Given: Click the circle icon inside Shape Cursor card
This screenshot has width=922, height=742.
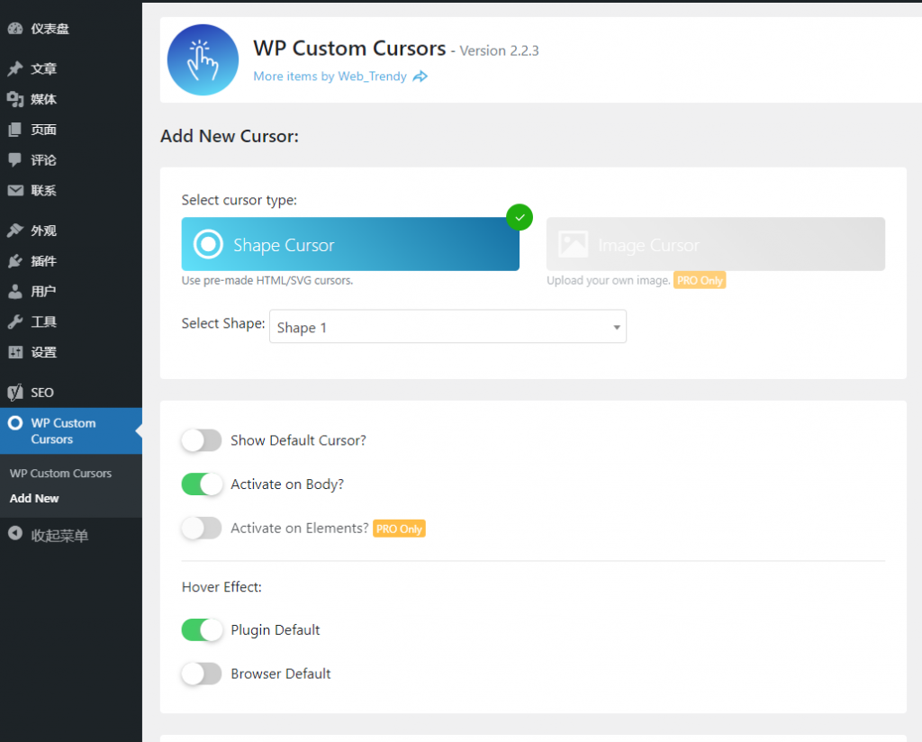Looking at the screenshot, I should click(208, 244).
